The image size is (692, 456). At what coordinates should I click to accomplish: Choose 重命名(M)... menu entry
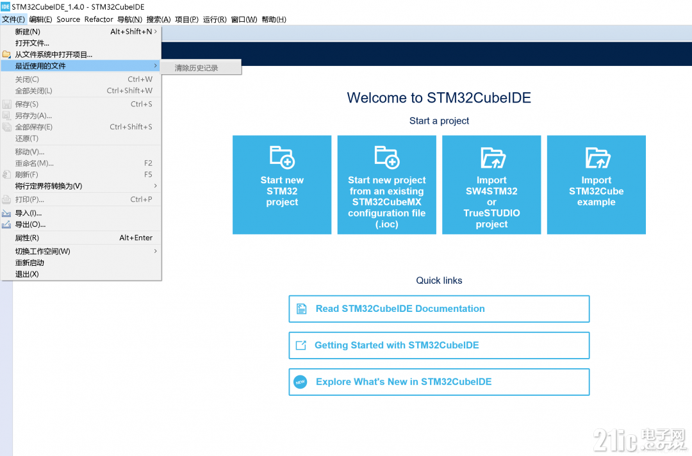click(81, 163)
